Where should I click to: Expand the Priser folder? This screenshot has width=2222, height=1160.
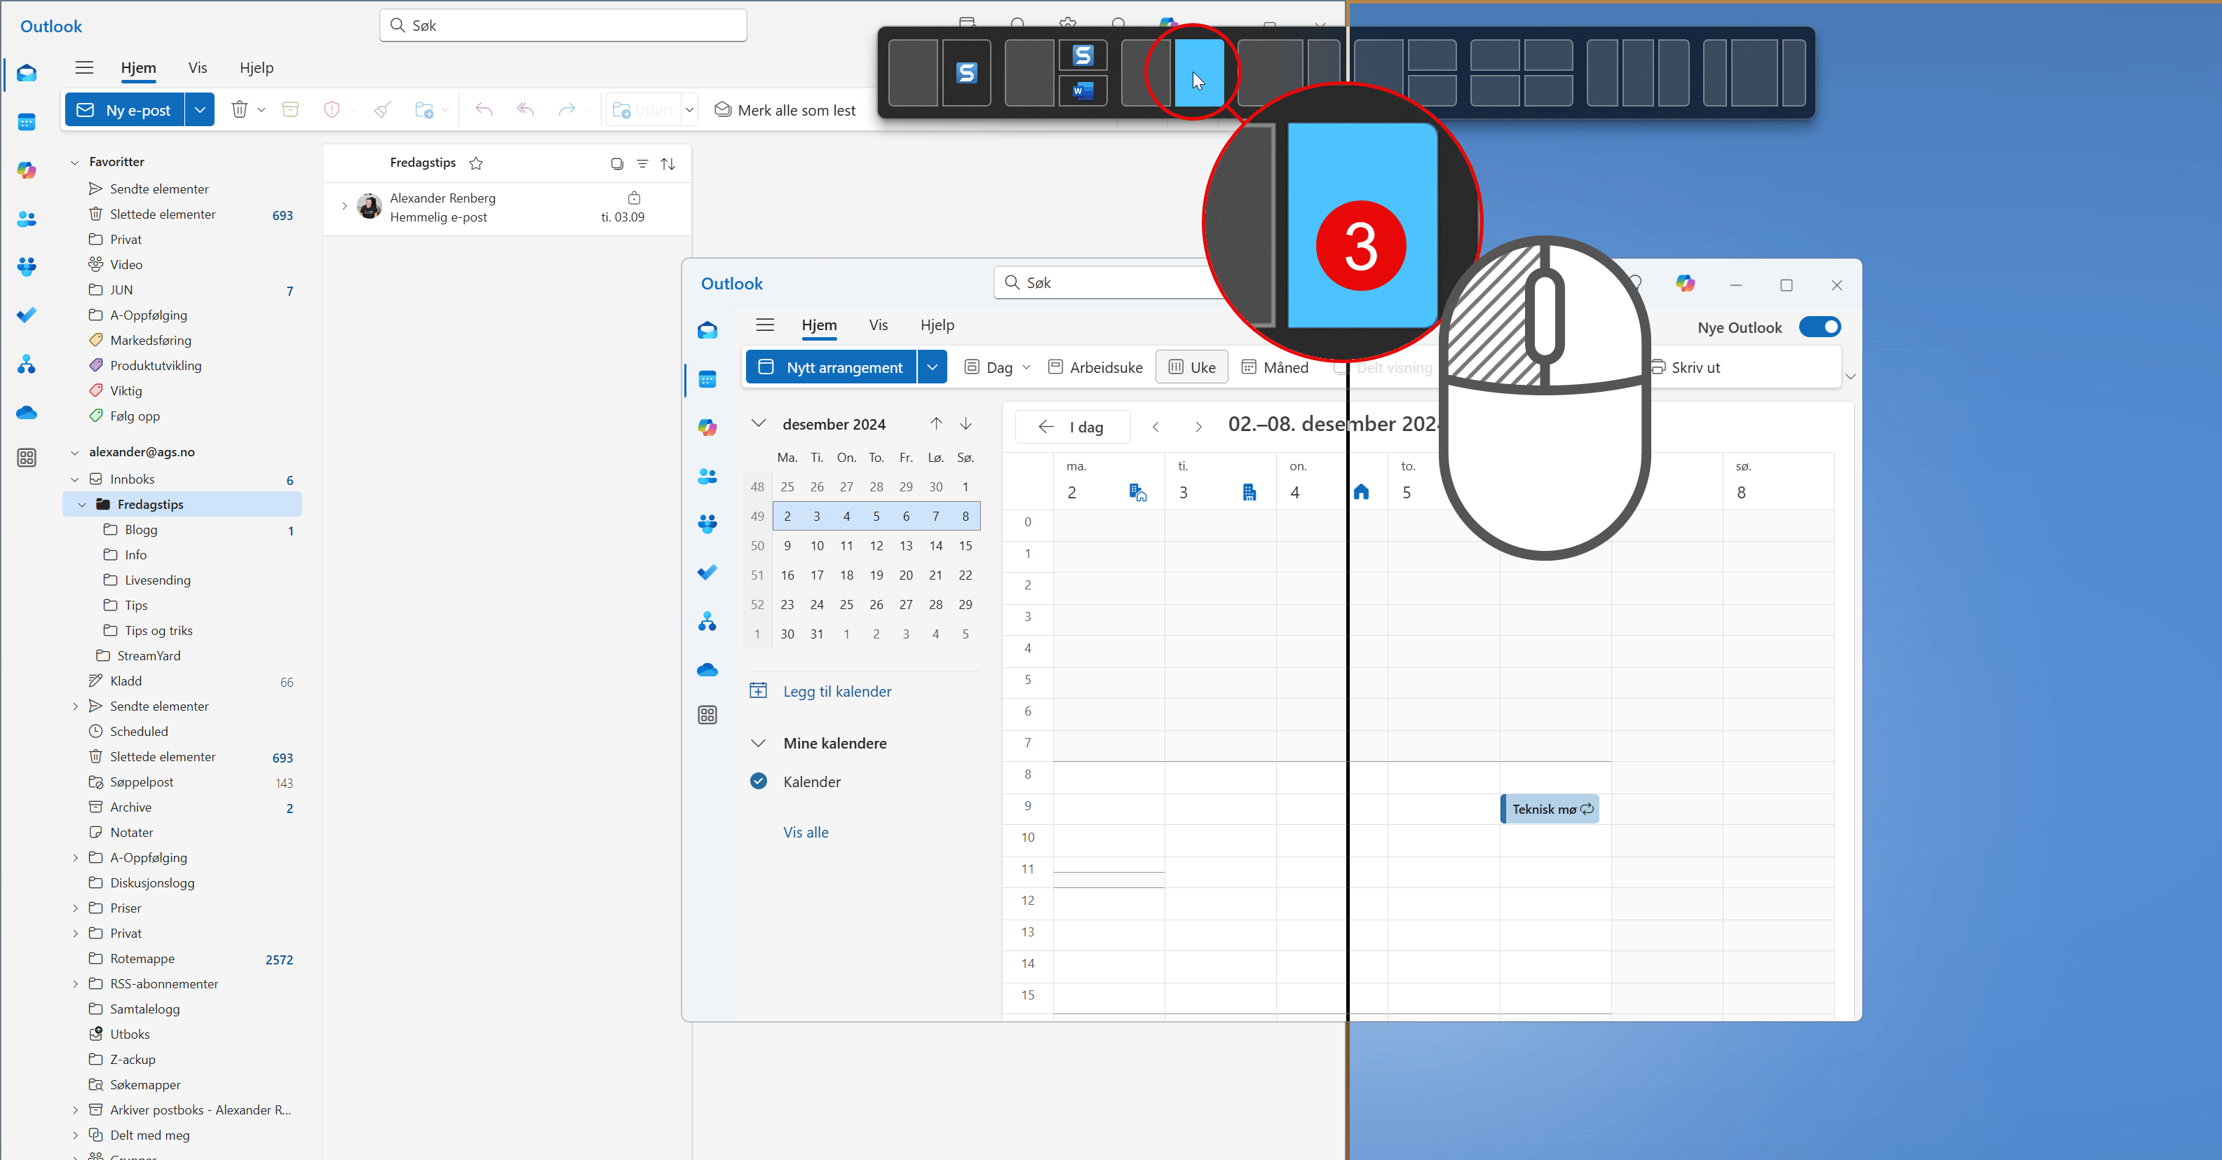coord(75,908)
